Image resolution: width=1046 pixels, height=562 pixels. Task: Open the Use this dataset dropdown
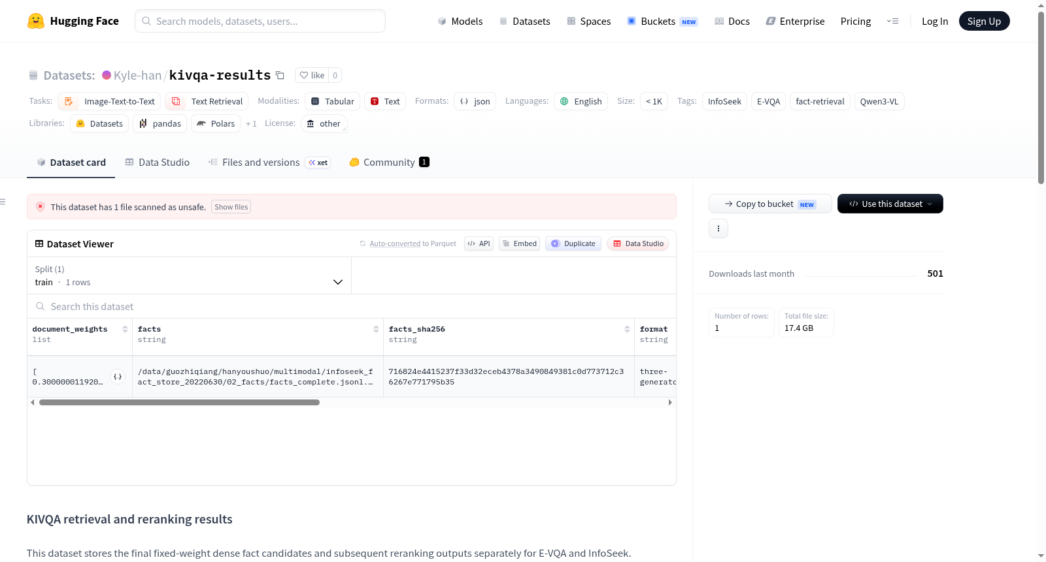(890, 204)
